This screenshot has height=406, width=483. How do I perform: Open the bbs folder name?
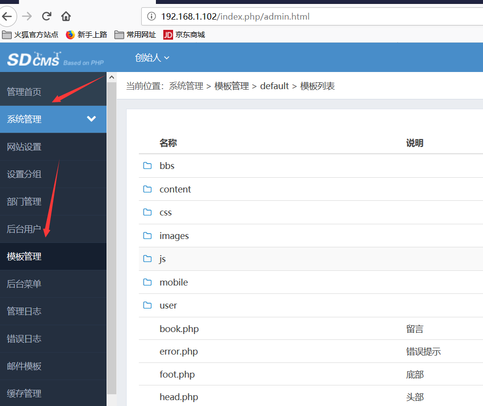tap(167, 166)
